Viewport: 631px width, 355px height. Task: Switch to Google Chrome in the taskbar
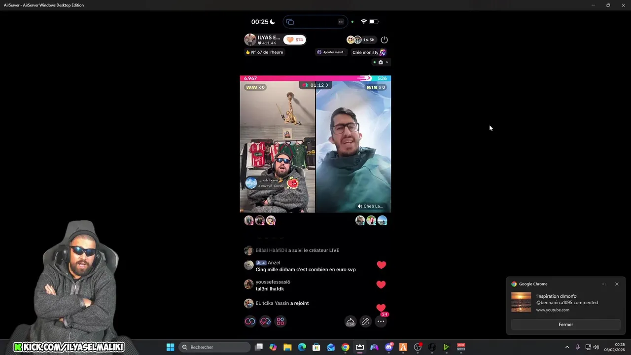pyautogui.click(x=345, y=347)
